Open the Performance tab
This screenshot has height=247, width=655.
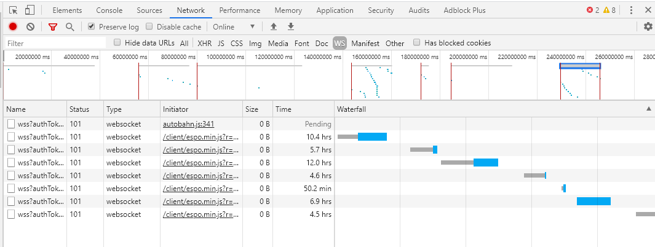click(239, 10)
